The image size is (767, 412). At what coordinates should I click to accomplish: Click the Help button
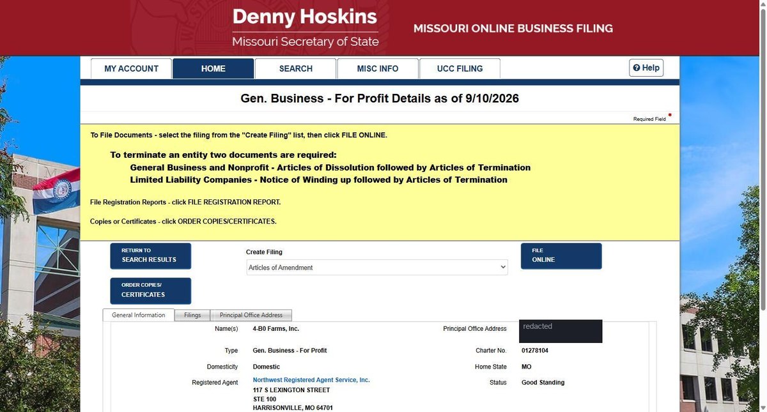(646, 68)
